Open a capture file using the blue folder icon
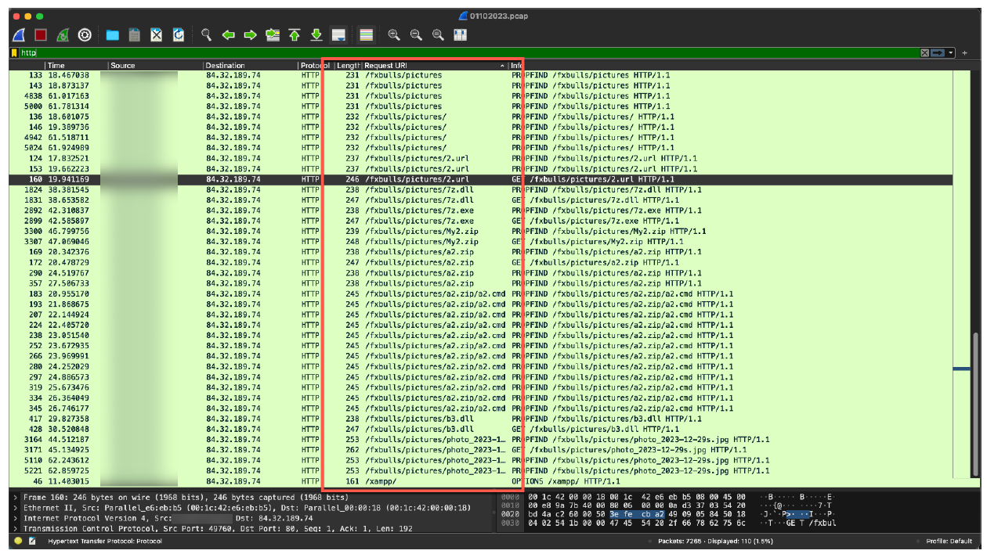987x554 pixels. click(x=113, y=35)
